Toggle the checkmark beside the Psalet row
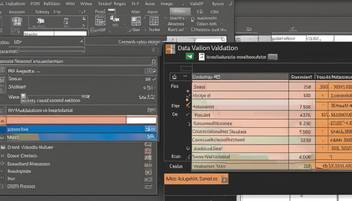The width and height of the screenshot is (352, 201). [x=188, y=114]
